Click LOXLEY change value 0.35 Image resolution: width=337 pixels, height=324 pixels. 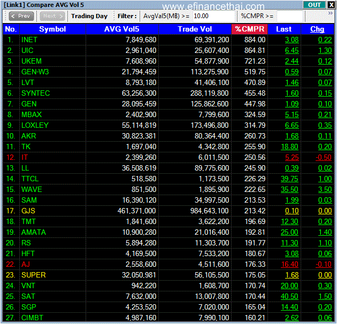pos(325,125)
